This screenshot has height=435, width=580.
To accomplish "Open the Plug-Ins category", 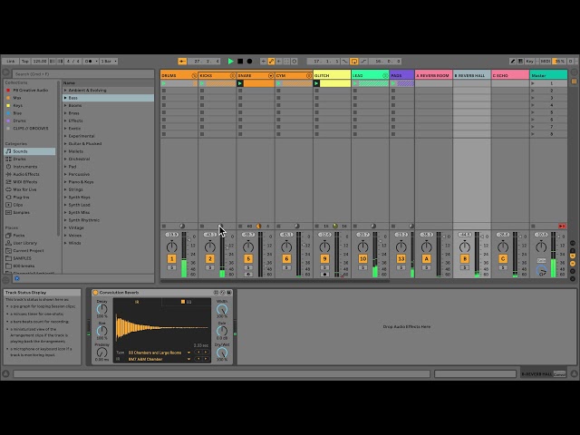I will coord(21,198).
